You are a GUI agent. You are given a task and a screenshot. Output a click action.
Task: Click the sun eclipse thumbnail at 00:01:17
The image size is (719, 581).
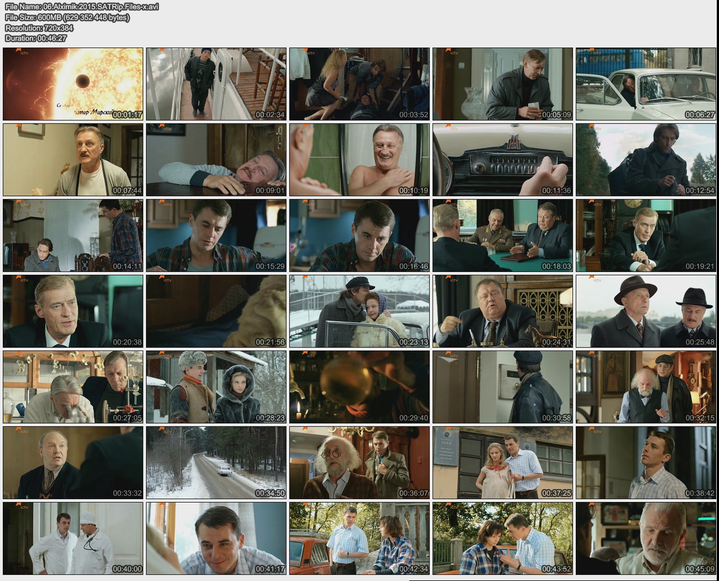[x=73, y=84]
